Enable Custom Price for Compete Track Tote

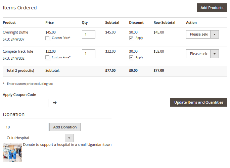(47, 57)
